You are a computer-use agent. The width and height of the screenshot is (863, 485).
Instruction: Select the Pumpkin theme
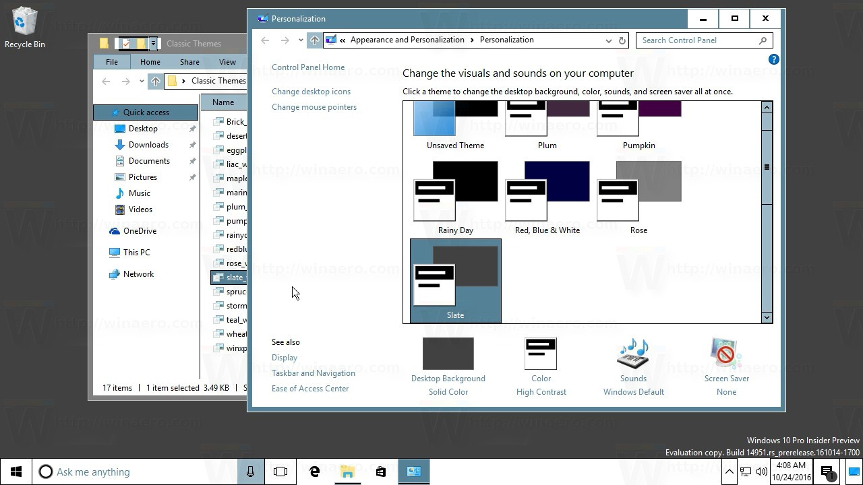(639, 126)
